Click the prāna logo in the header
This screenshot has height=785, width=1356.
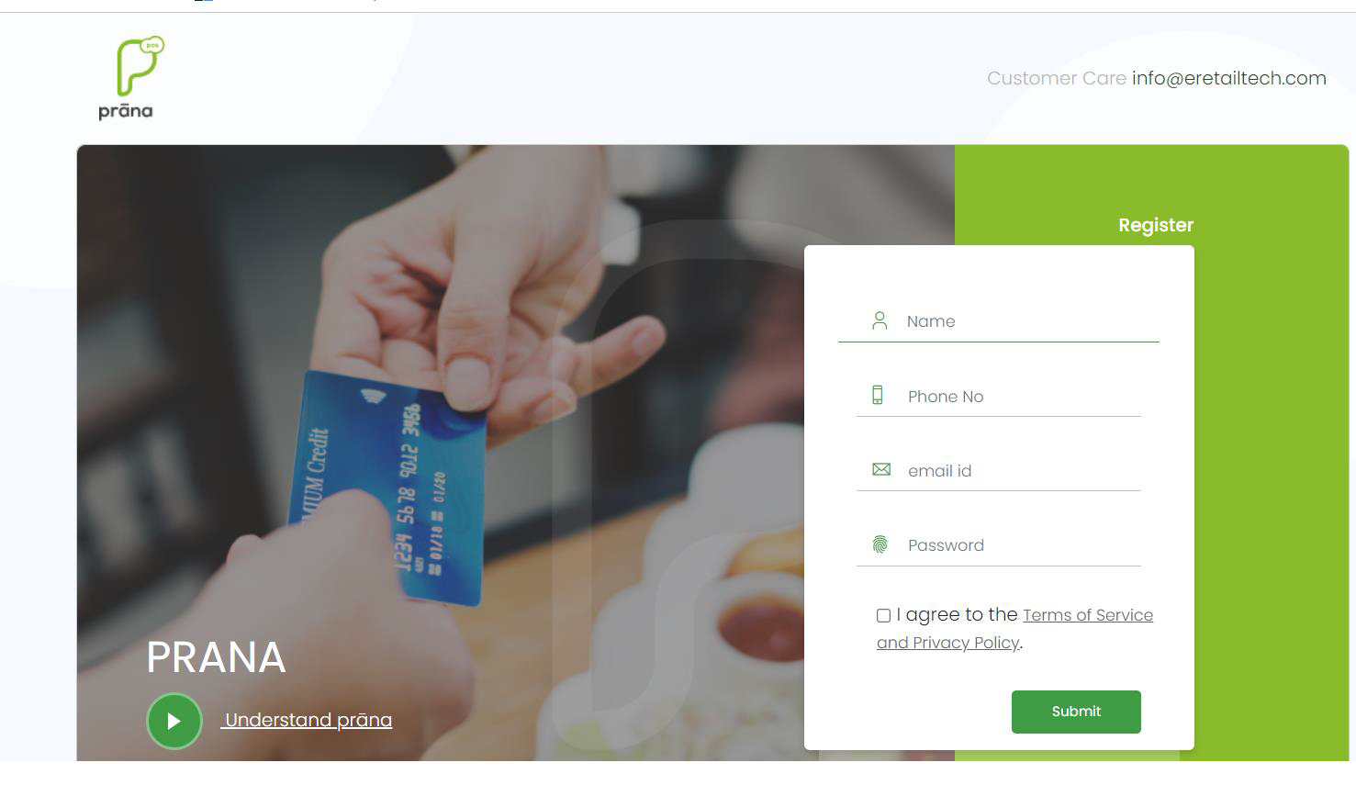(x=130, y=78)
